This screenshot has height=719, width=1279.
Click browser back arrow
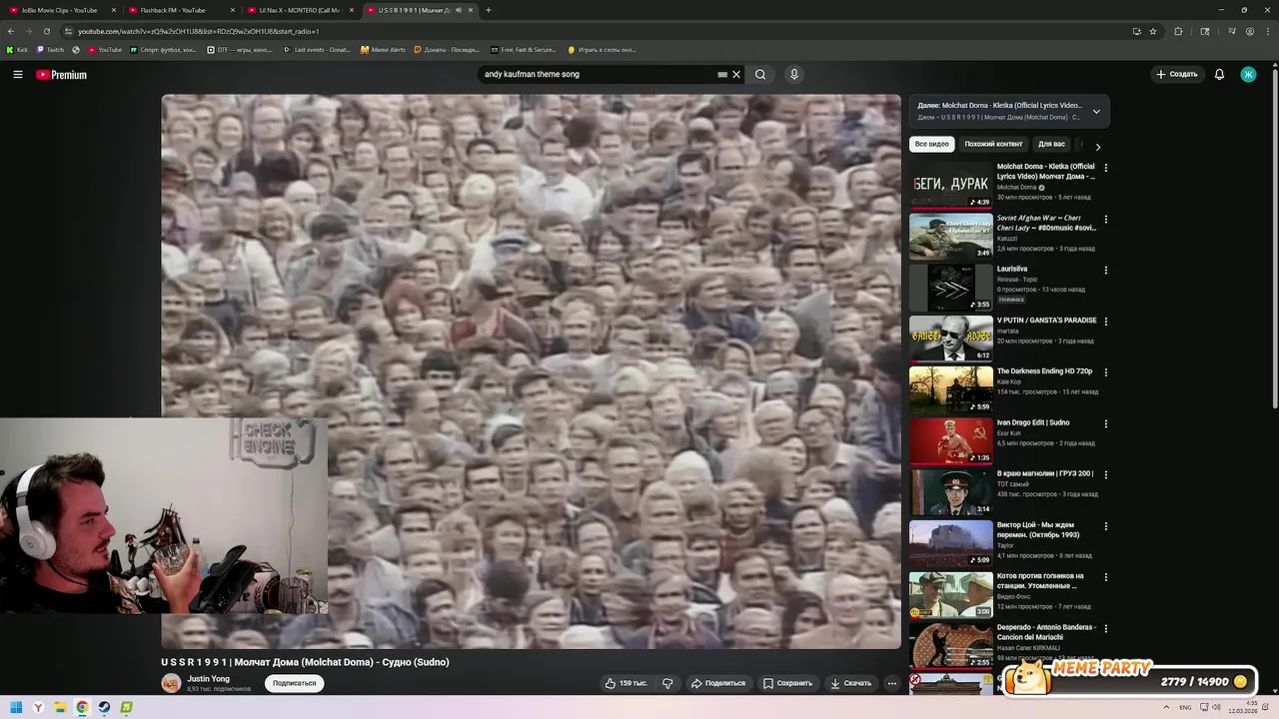[11, 31]
